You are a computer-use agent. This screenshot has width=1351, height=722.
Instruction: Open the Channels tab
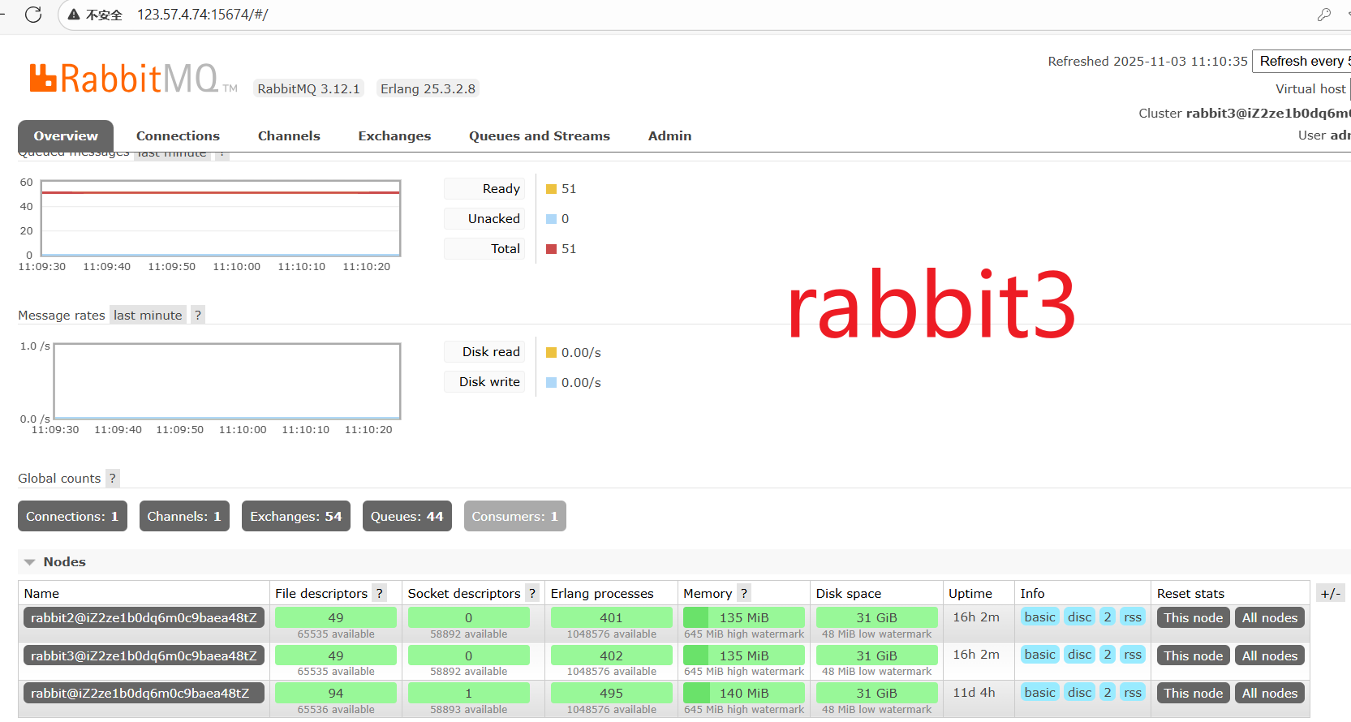pos(289,135)
